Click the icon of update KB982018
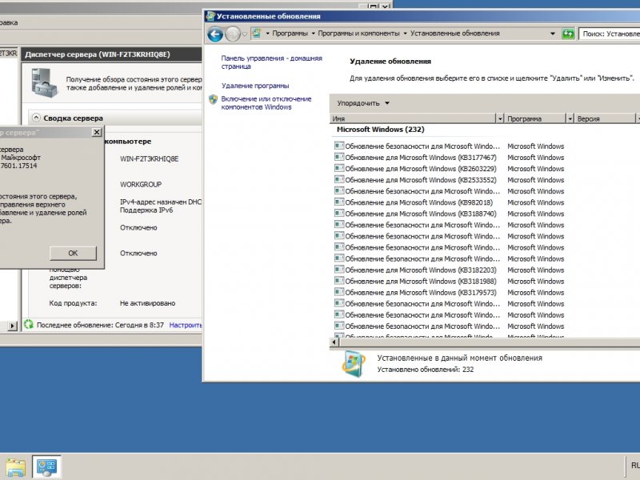The width and height of the screenshot is (640, 480). (x=338, y=202)
